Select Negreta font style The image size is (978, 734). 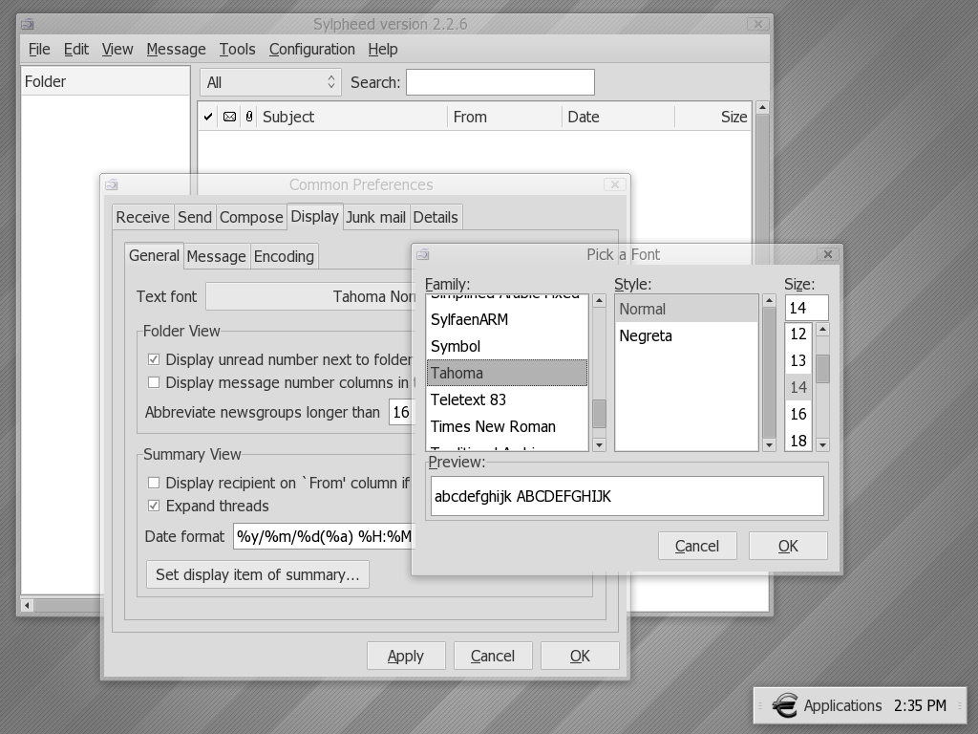686,335
